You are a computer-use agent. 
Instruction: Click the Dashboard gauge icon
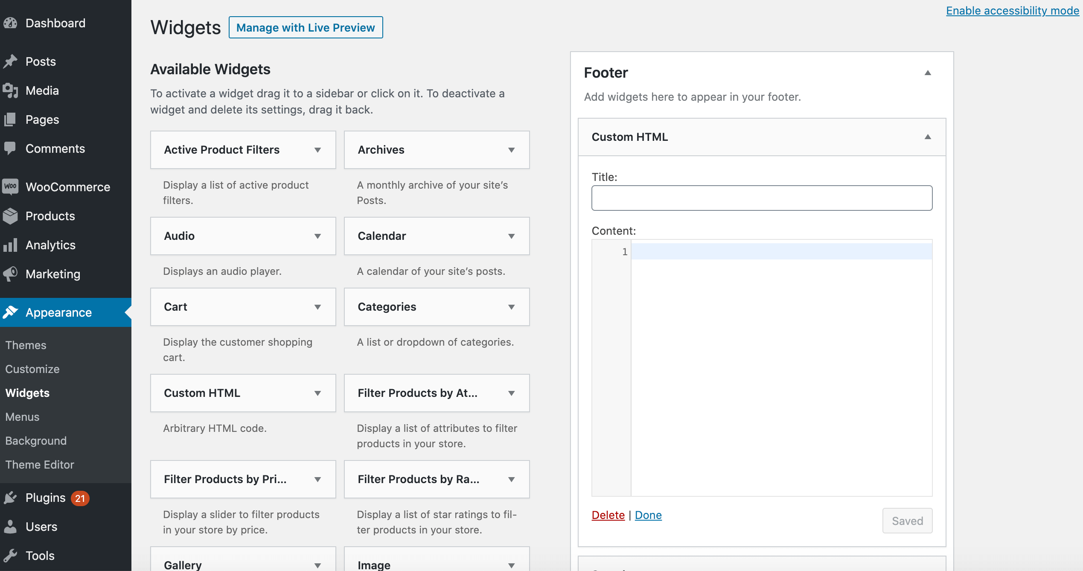coord(10,23)
